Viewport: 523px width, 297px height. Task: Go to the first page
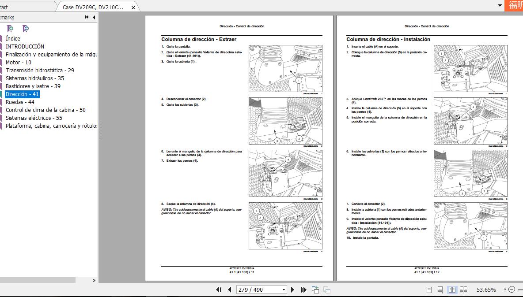[x=219, y=290]
